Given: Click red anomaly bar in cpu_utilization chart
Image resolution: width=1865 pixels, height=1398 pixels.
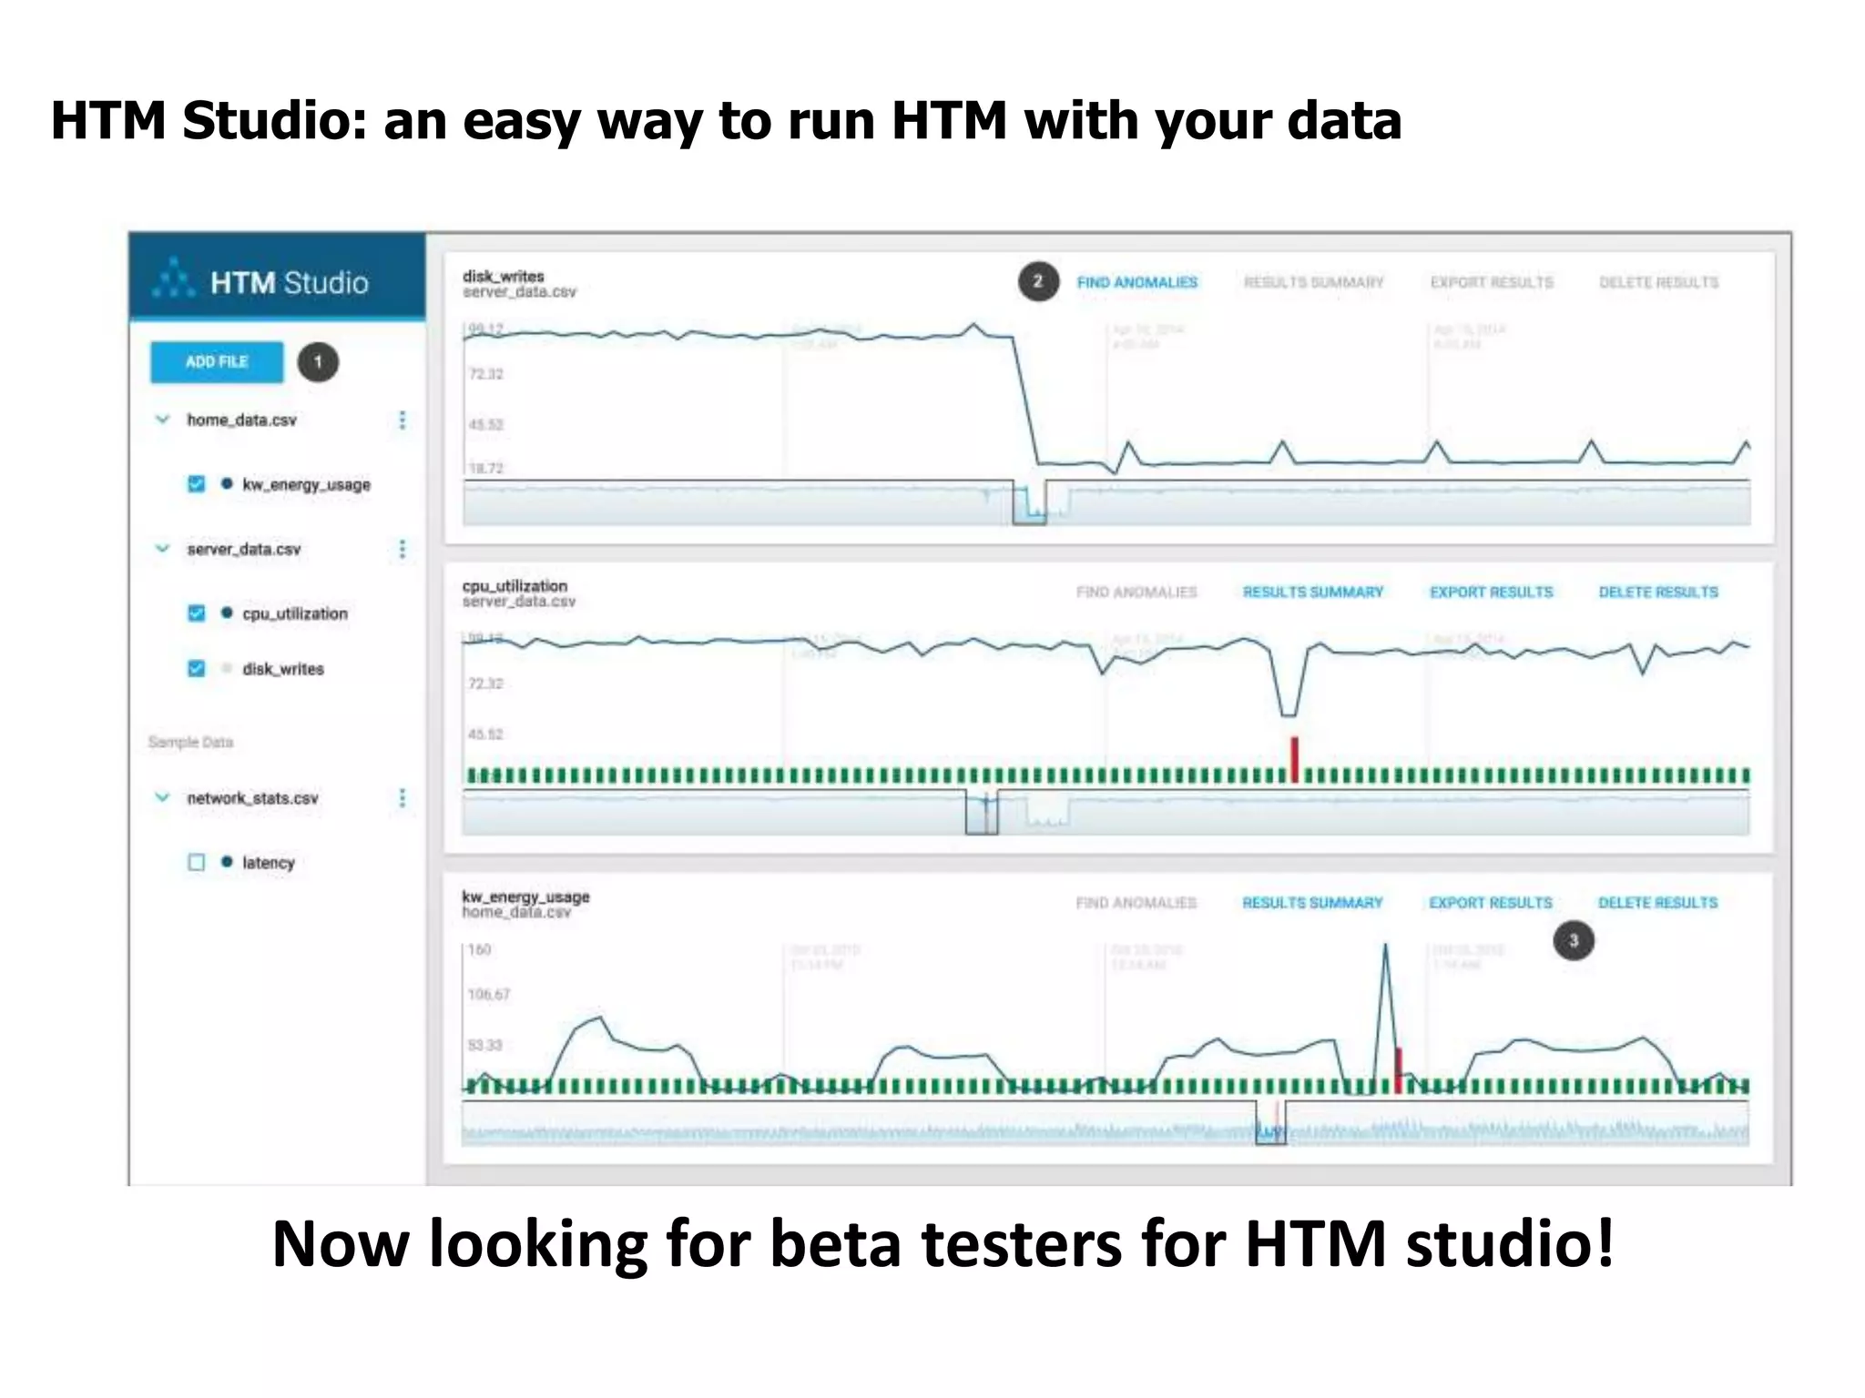Looking at the screenshot, I should (1294, 760).
